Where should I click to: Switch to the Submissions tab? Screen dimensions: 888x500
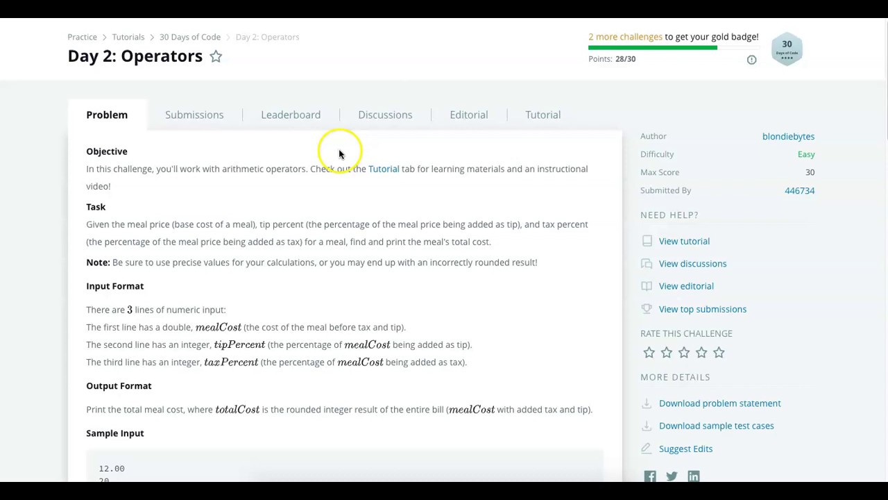[x=194, y=115]
